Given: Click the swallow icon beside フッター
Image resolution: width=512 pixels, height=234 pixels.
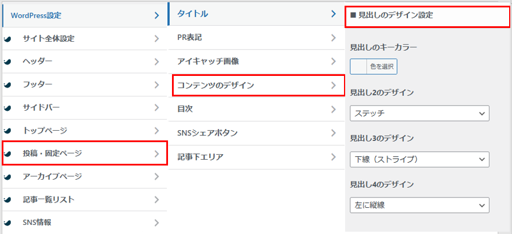Looking at the screenshot, I should click(x=6, y=84).
